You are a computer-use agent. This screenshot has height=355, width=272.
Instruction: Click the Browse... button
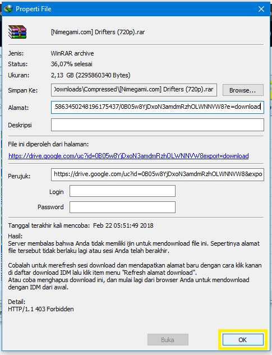point(243,90)
